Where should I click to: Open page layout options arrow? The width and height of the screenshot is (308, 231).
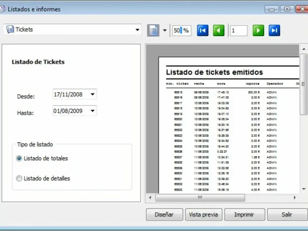(165, 30)
